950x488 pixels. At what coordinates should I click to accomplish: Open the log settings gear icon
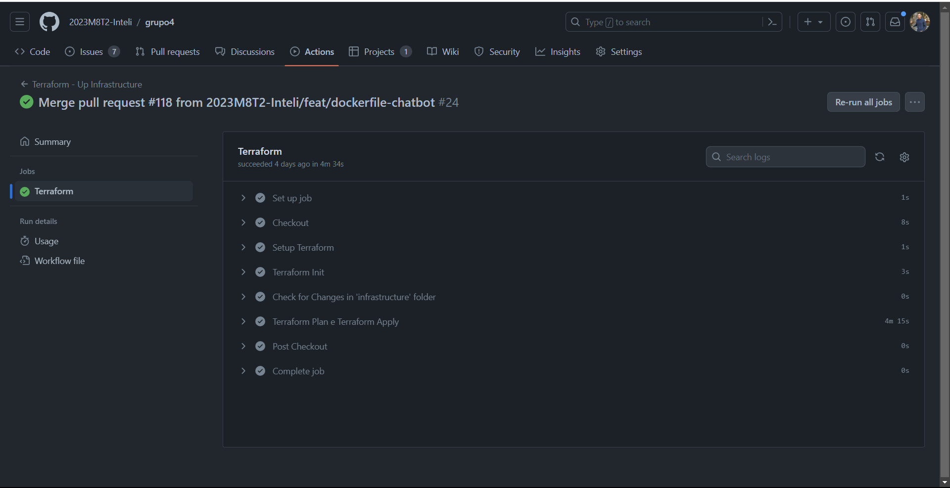[904, 157]
